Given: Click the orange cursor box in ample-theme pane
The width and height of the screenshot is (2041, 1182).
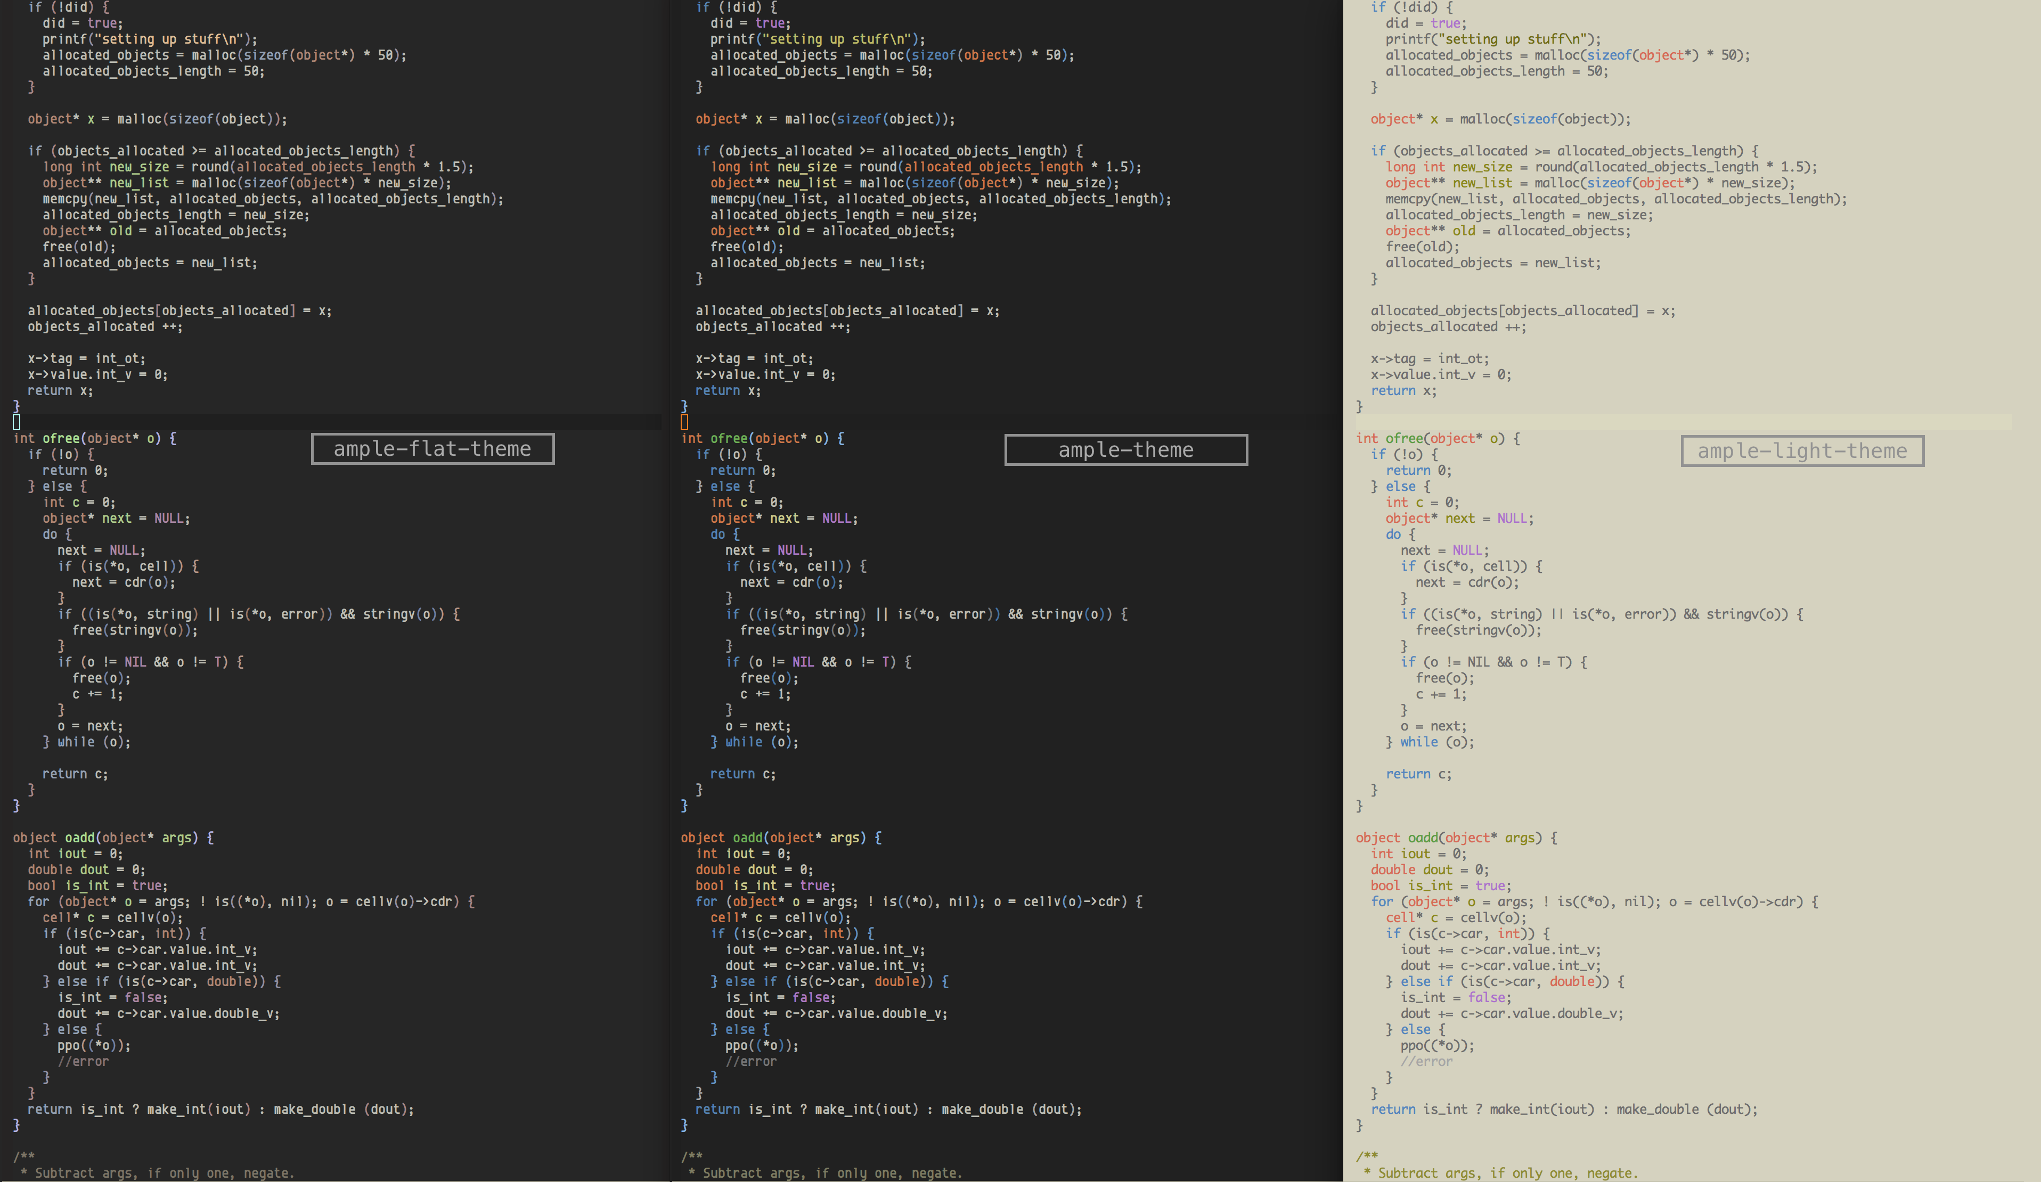Looking at the screenshot, I should [684, 422].
